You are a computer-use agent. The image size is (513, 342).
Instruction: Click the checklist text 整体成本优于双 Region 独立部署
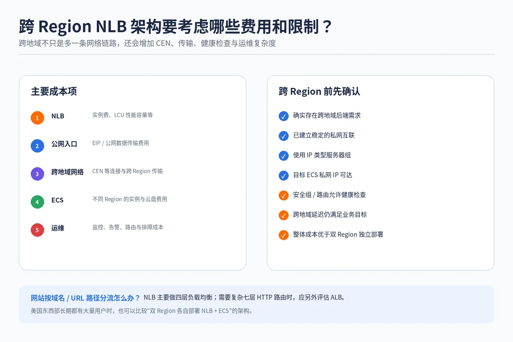click(338, 235)
